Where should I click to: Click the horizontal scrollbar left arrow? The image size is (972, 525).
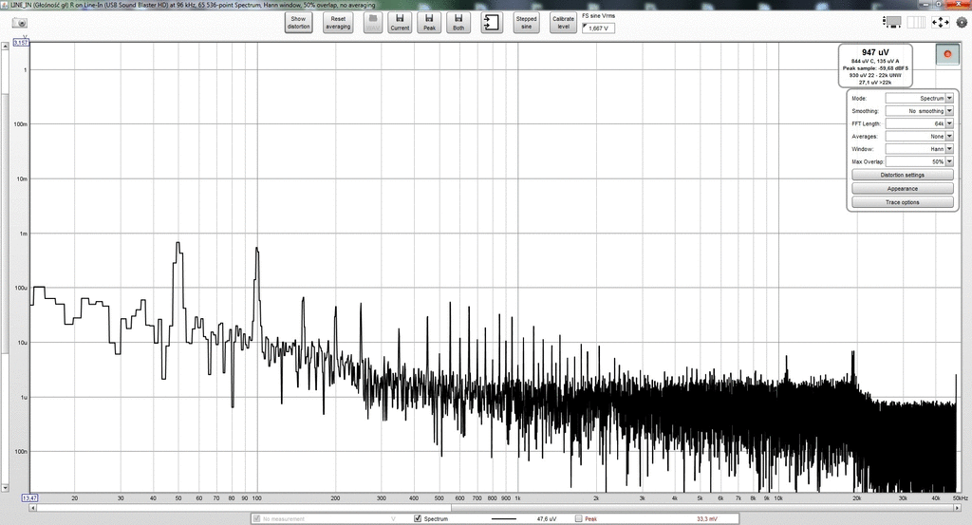click(x=33, y=508)
